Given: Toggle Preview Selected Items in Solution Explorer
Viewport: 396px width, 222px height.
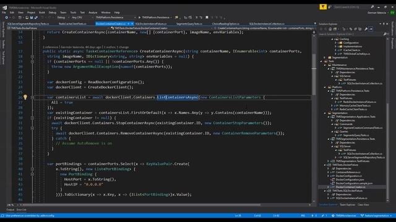Looking at the screenshot, I should pos(371,29).
